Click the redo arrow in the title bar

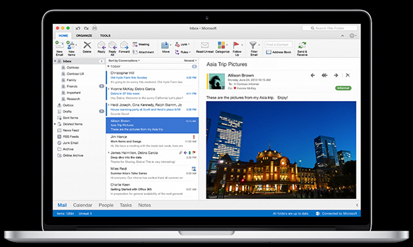point(87,28)
